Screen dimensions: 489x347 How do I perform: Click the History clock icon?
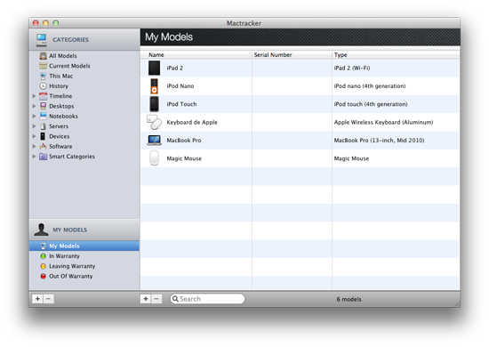tap(43, 85)
